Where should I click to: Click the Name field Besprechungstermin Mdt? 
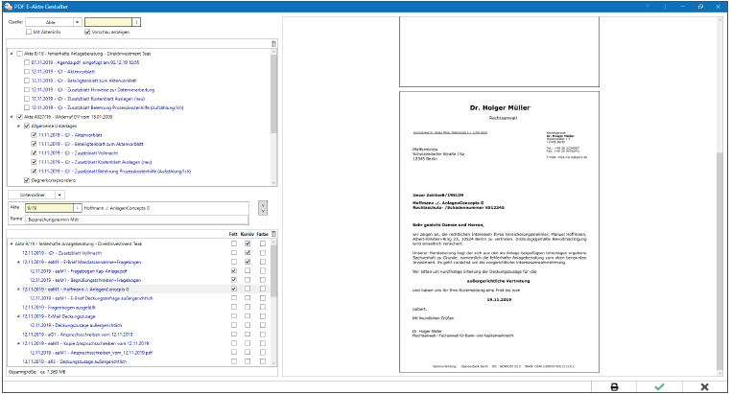pos(137,220)
